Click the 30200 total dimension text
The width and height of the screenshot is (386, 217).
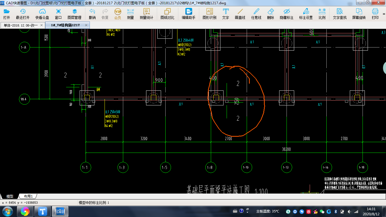click(x=286, y=149)
